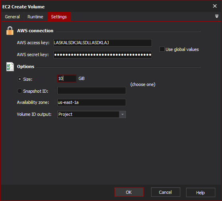Click the 'Volume ID output:' label

click(x=34, y=114)
